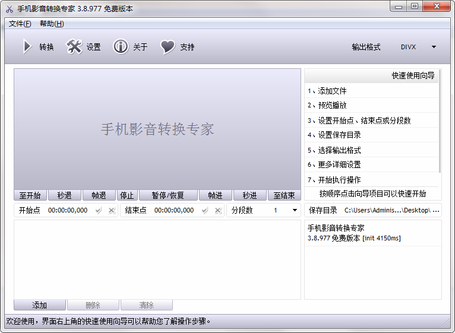Screen dimensions: 455x333
Task: Toggle playback with 暂停/恢复 button
Action: pyautogui.click(x=168, y=195)
